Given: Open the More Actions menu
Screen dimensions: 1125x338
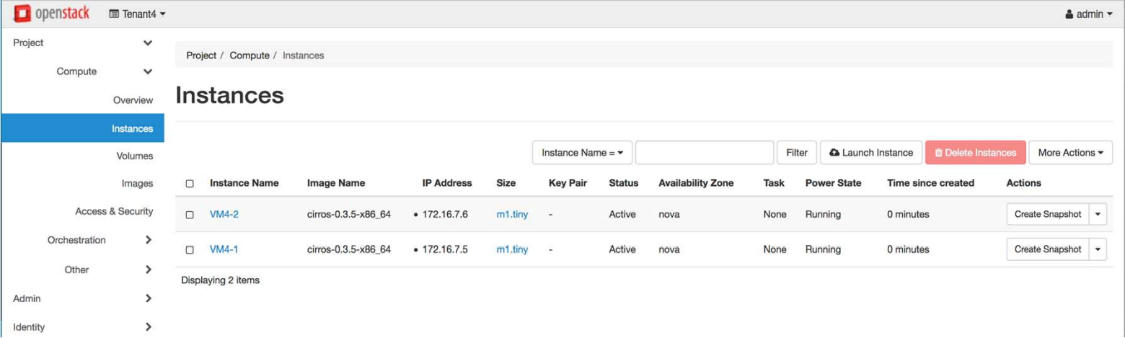Looking at the screenshot, I should tap(1070, 153).
